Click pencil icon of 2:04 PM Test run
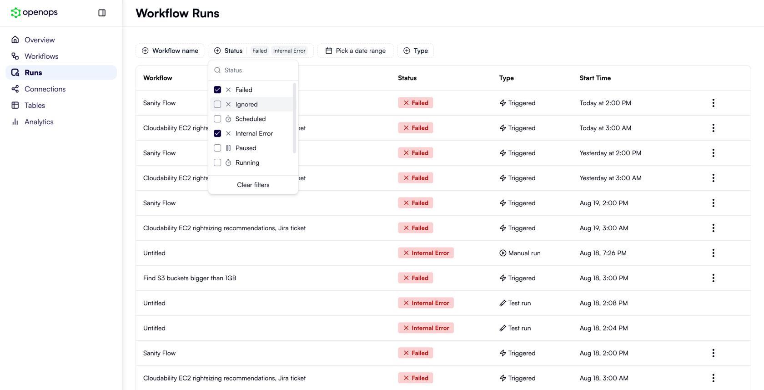The height and width of the screenshot is (390, 764). coord(503,328)
